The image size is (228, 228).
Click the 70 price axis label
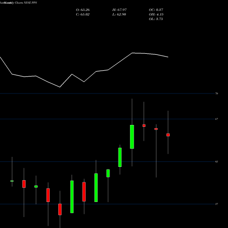tap(217, 93)
